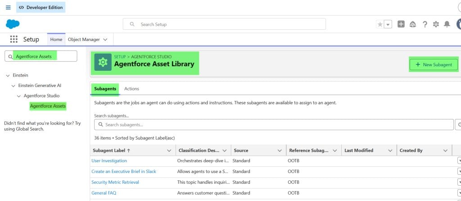Open the Object Manager tab

pos(84,40)
